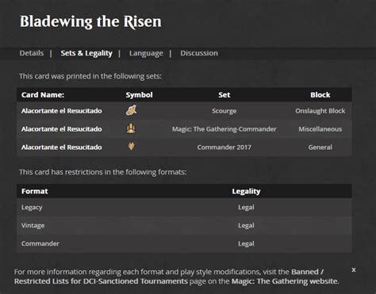Click the Vintage format row

[x=184, y=226]
